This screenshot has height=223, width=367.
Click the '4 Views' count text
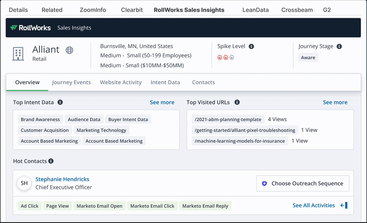pyautogui.click(x=277, y=120)
